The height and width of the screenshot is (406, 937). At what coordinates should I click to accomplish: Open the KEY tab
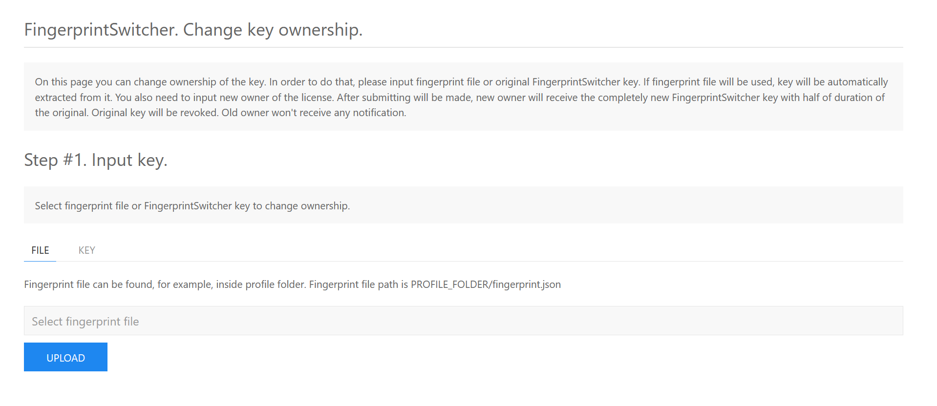(86, 250)
